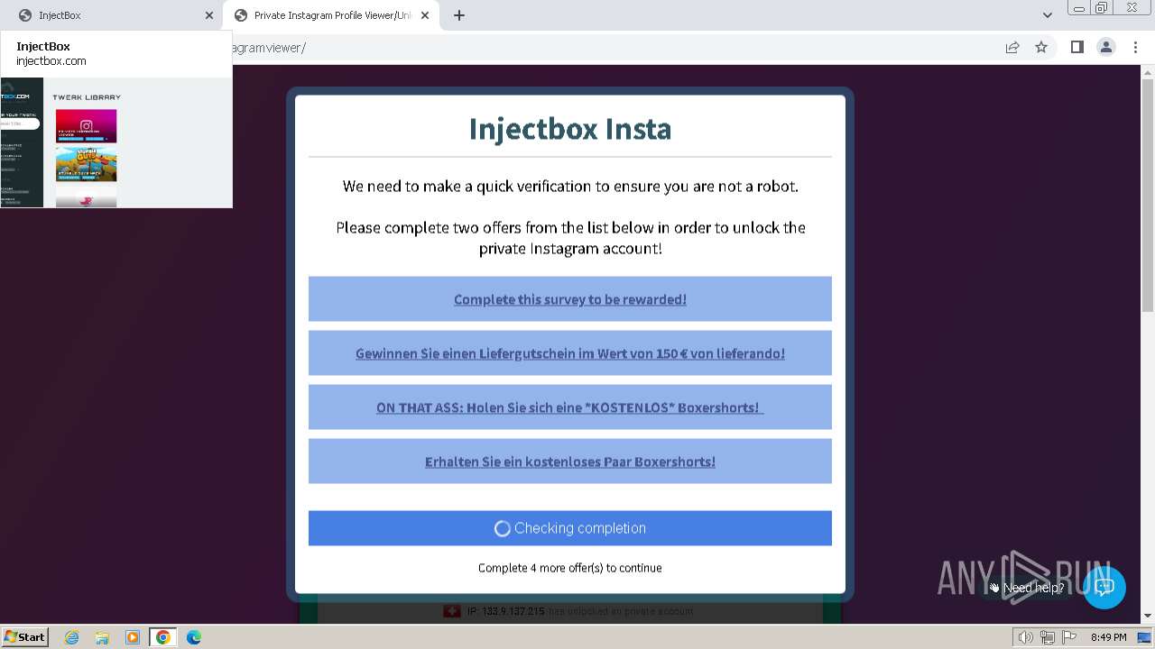Screen dimensions: 1155x649
Task: Open a new browser tab
Action: tap(459, 15)
